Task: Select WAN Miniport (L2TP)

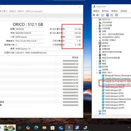Action: (114, 96)
